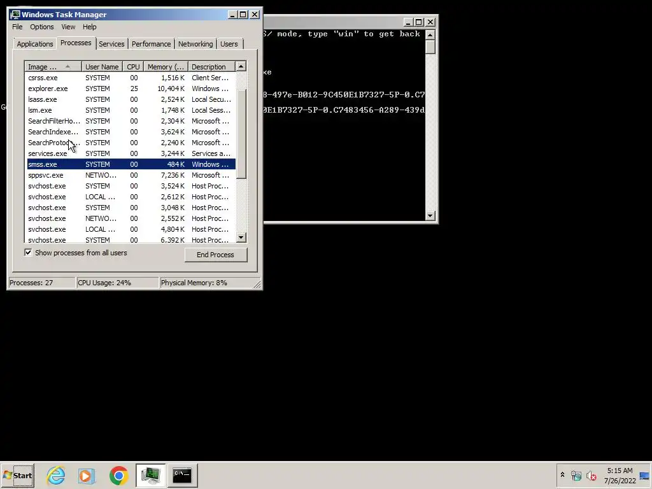Viewport: 652px width, 489px height.
Task: Select the lsm.exe process row
Action: 131,110
